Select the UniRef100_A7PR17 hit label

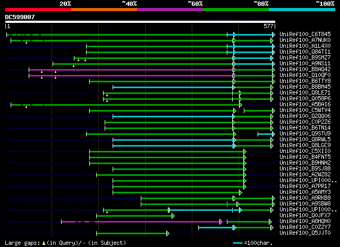pos(305,186)
